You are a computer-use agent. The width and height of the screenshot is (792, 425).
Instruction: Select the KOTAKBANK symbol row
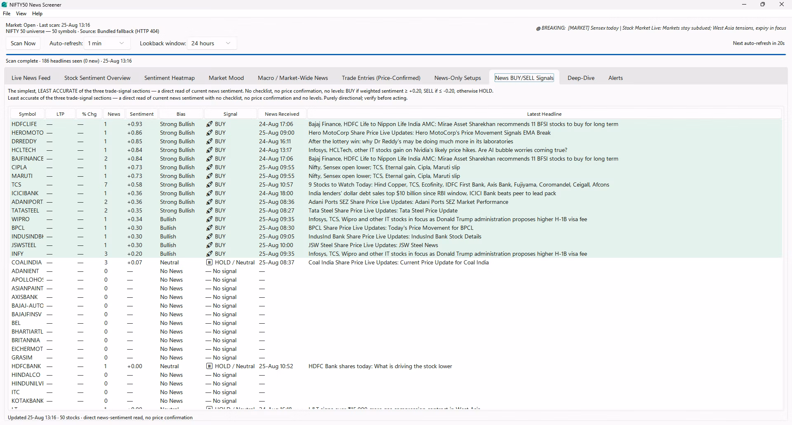[x=396, y=401]
